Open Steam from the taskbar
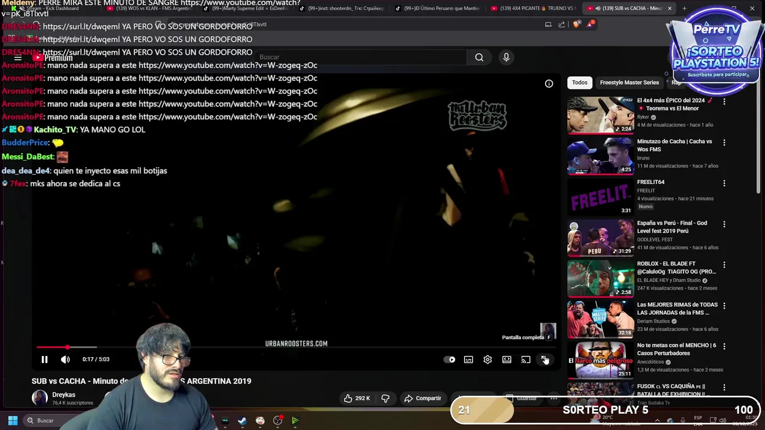 [242, 420]
